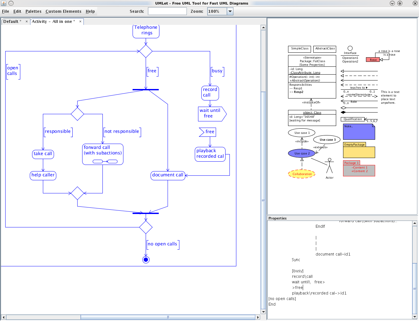Pick the yellow Collaboration element
This screenshot has width=419, height=321.
pyautogui.click(x=301, y=174)
